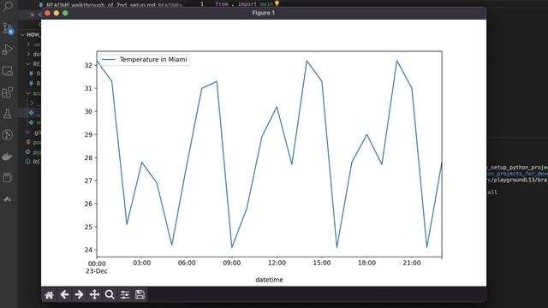Open the Extensions view in the activity bar
Viewport: 548px width, 308px height.
click(x=8, y=92)
